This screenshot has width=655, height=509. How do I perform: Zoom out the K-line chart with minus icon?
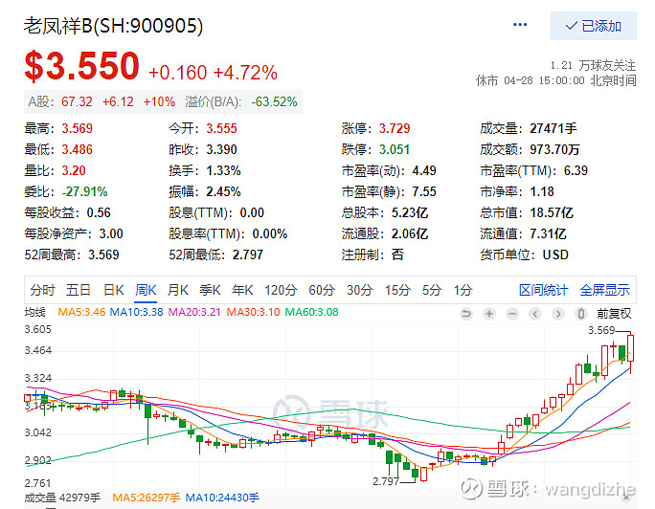pos(512,313)
